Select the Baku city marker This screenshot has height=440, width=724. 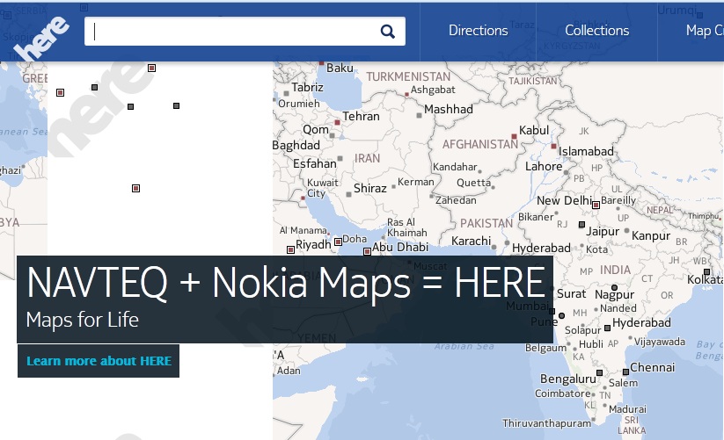322,64
